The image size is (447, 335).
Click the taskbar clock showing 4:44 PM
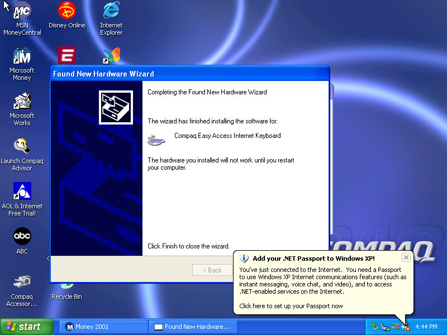click(x=426, y=327)
